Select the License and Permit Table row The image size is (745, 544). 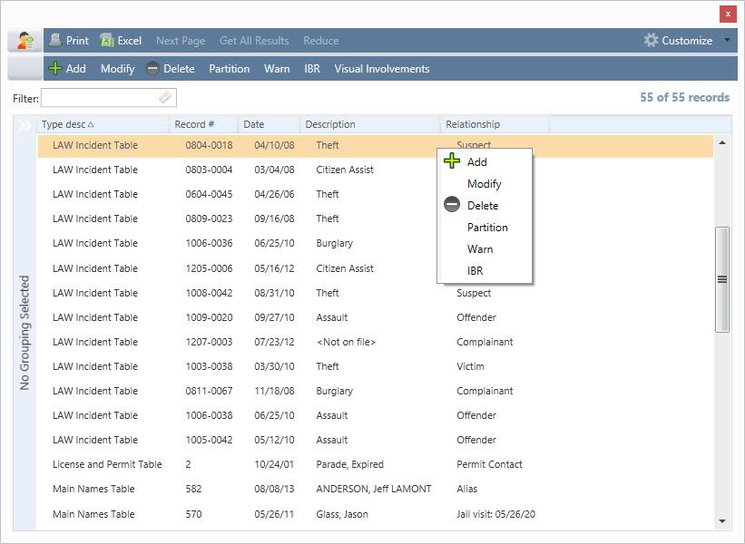point(107,464)
